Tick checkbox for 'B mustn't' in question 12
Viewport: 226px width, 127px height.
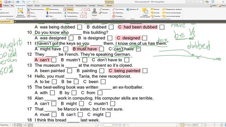(85, 60)
